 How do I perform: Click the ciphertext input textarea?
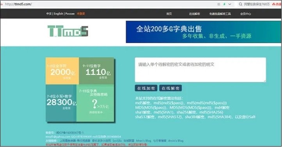pyautogui.click(x=200, y=70)
